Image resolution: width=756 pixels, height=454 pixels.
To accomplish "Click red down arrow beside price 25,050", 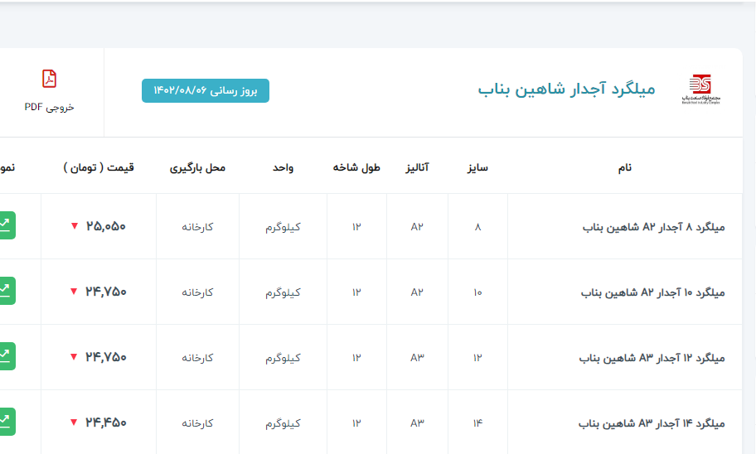I will pyautogui.click(x=74, y=226).
